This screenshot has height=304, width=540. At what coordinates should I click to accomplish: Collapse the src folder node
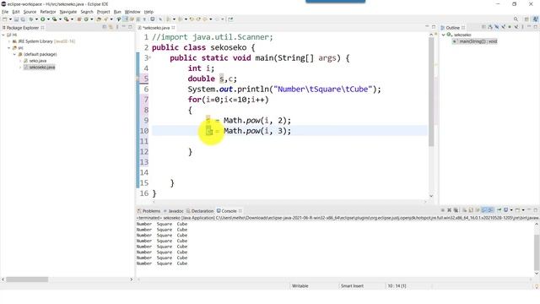coord(9,48)
